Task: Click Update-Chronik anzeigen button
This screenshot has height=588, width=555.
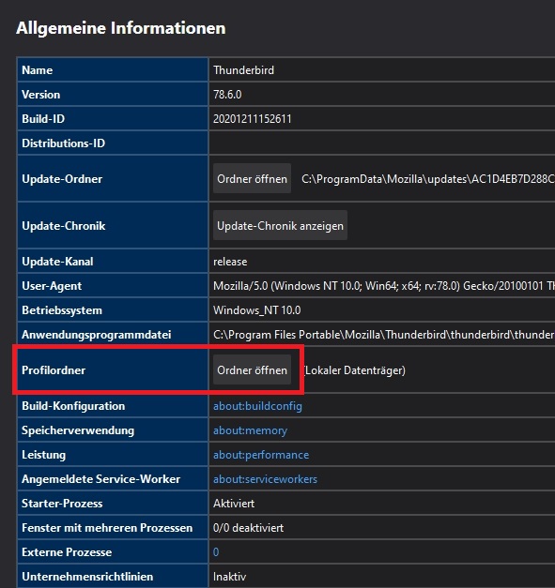Action: click(280, 226)
